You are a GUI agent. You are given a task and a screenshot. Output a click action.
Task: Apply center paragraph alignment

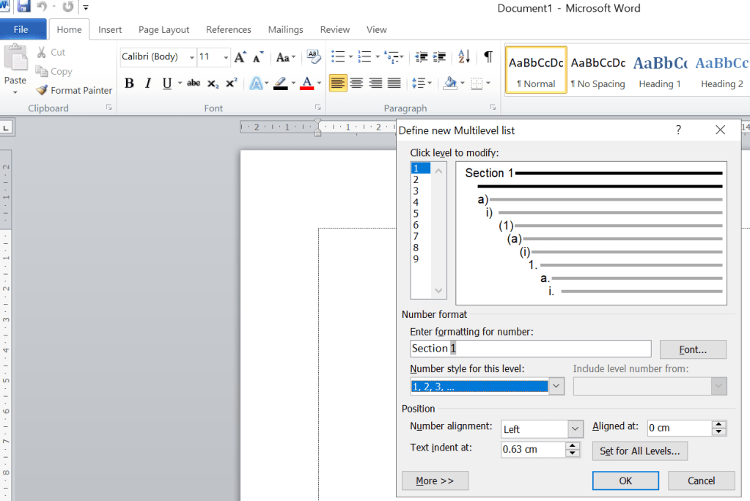click(356, 83)
